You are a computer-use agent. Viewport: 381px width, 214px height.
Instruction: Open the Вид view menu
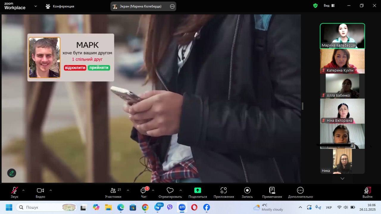click(x=329, y=6)
